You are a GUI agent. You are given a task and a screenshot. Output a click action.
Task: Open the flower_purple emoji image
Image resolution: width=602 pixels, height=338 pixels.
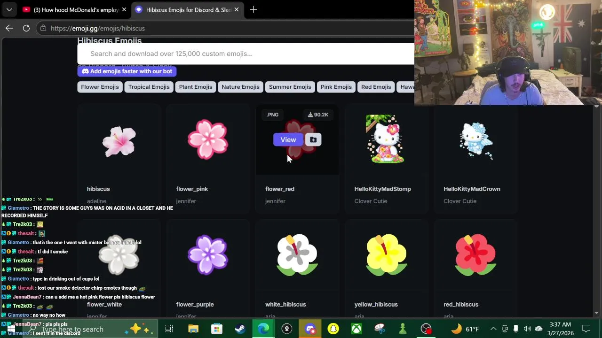tap(208, 254)
